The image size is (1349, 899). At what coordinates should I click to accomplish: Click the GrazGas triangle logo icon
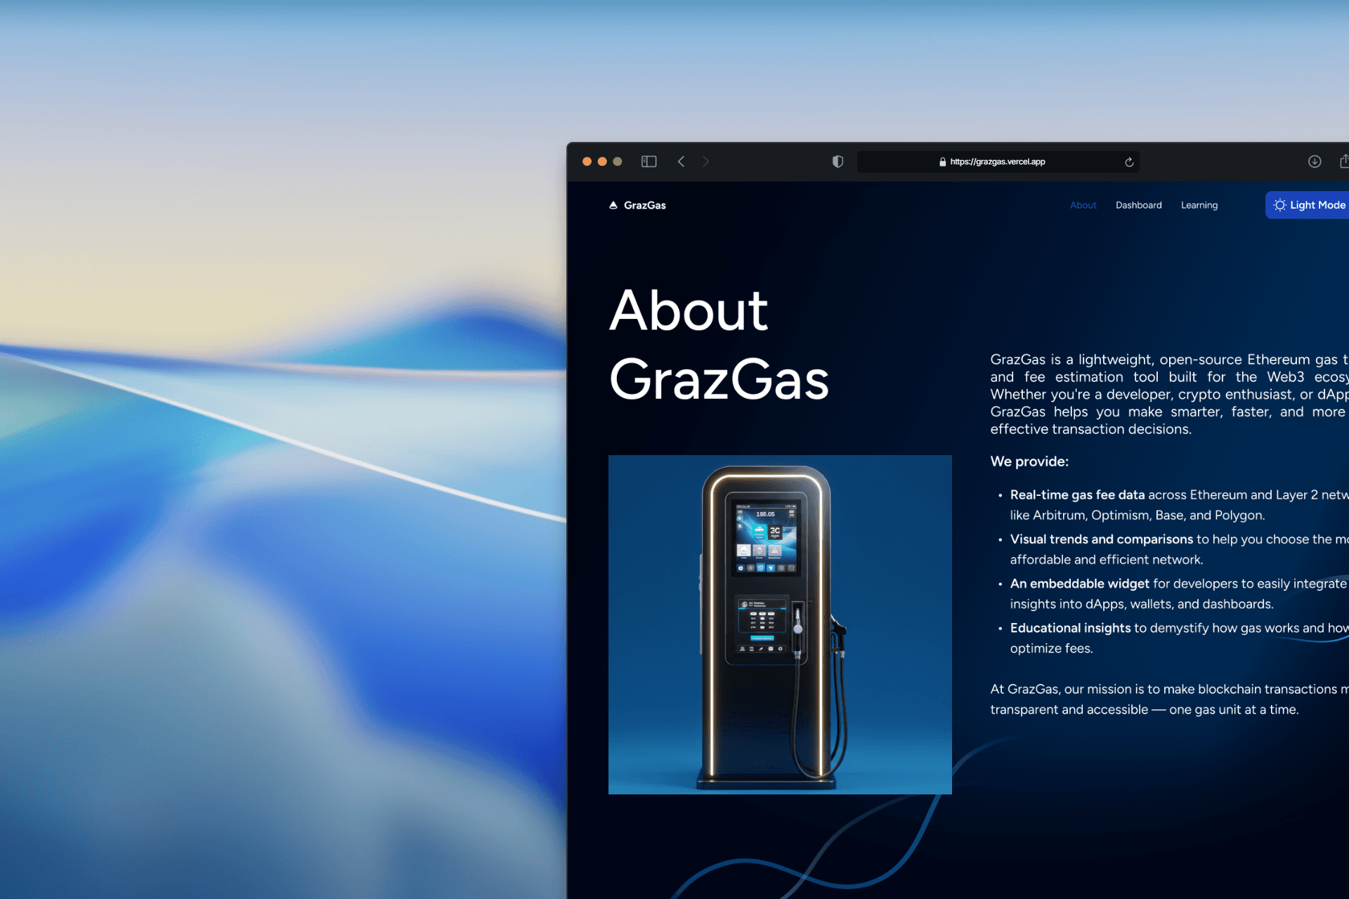point(613,205)
